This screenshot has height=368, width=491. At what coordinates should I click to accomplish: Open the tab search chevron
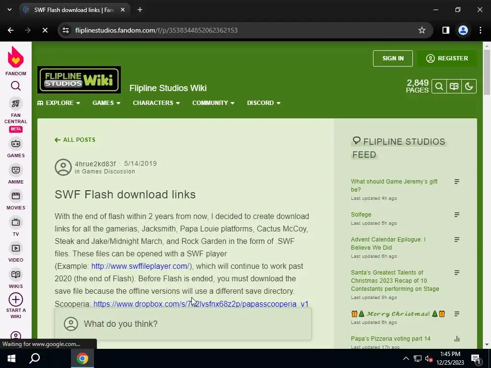tap(10, 10)
